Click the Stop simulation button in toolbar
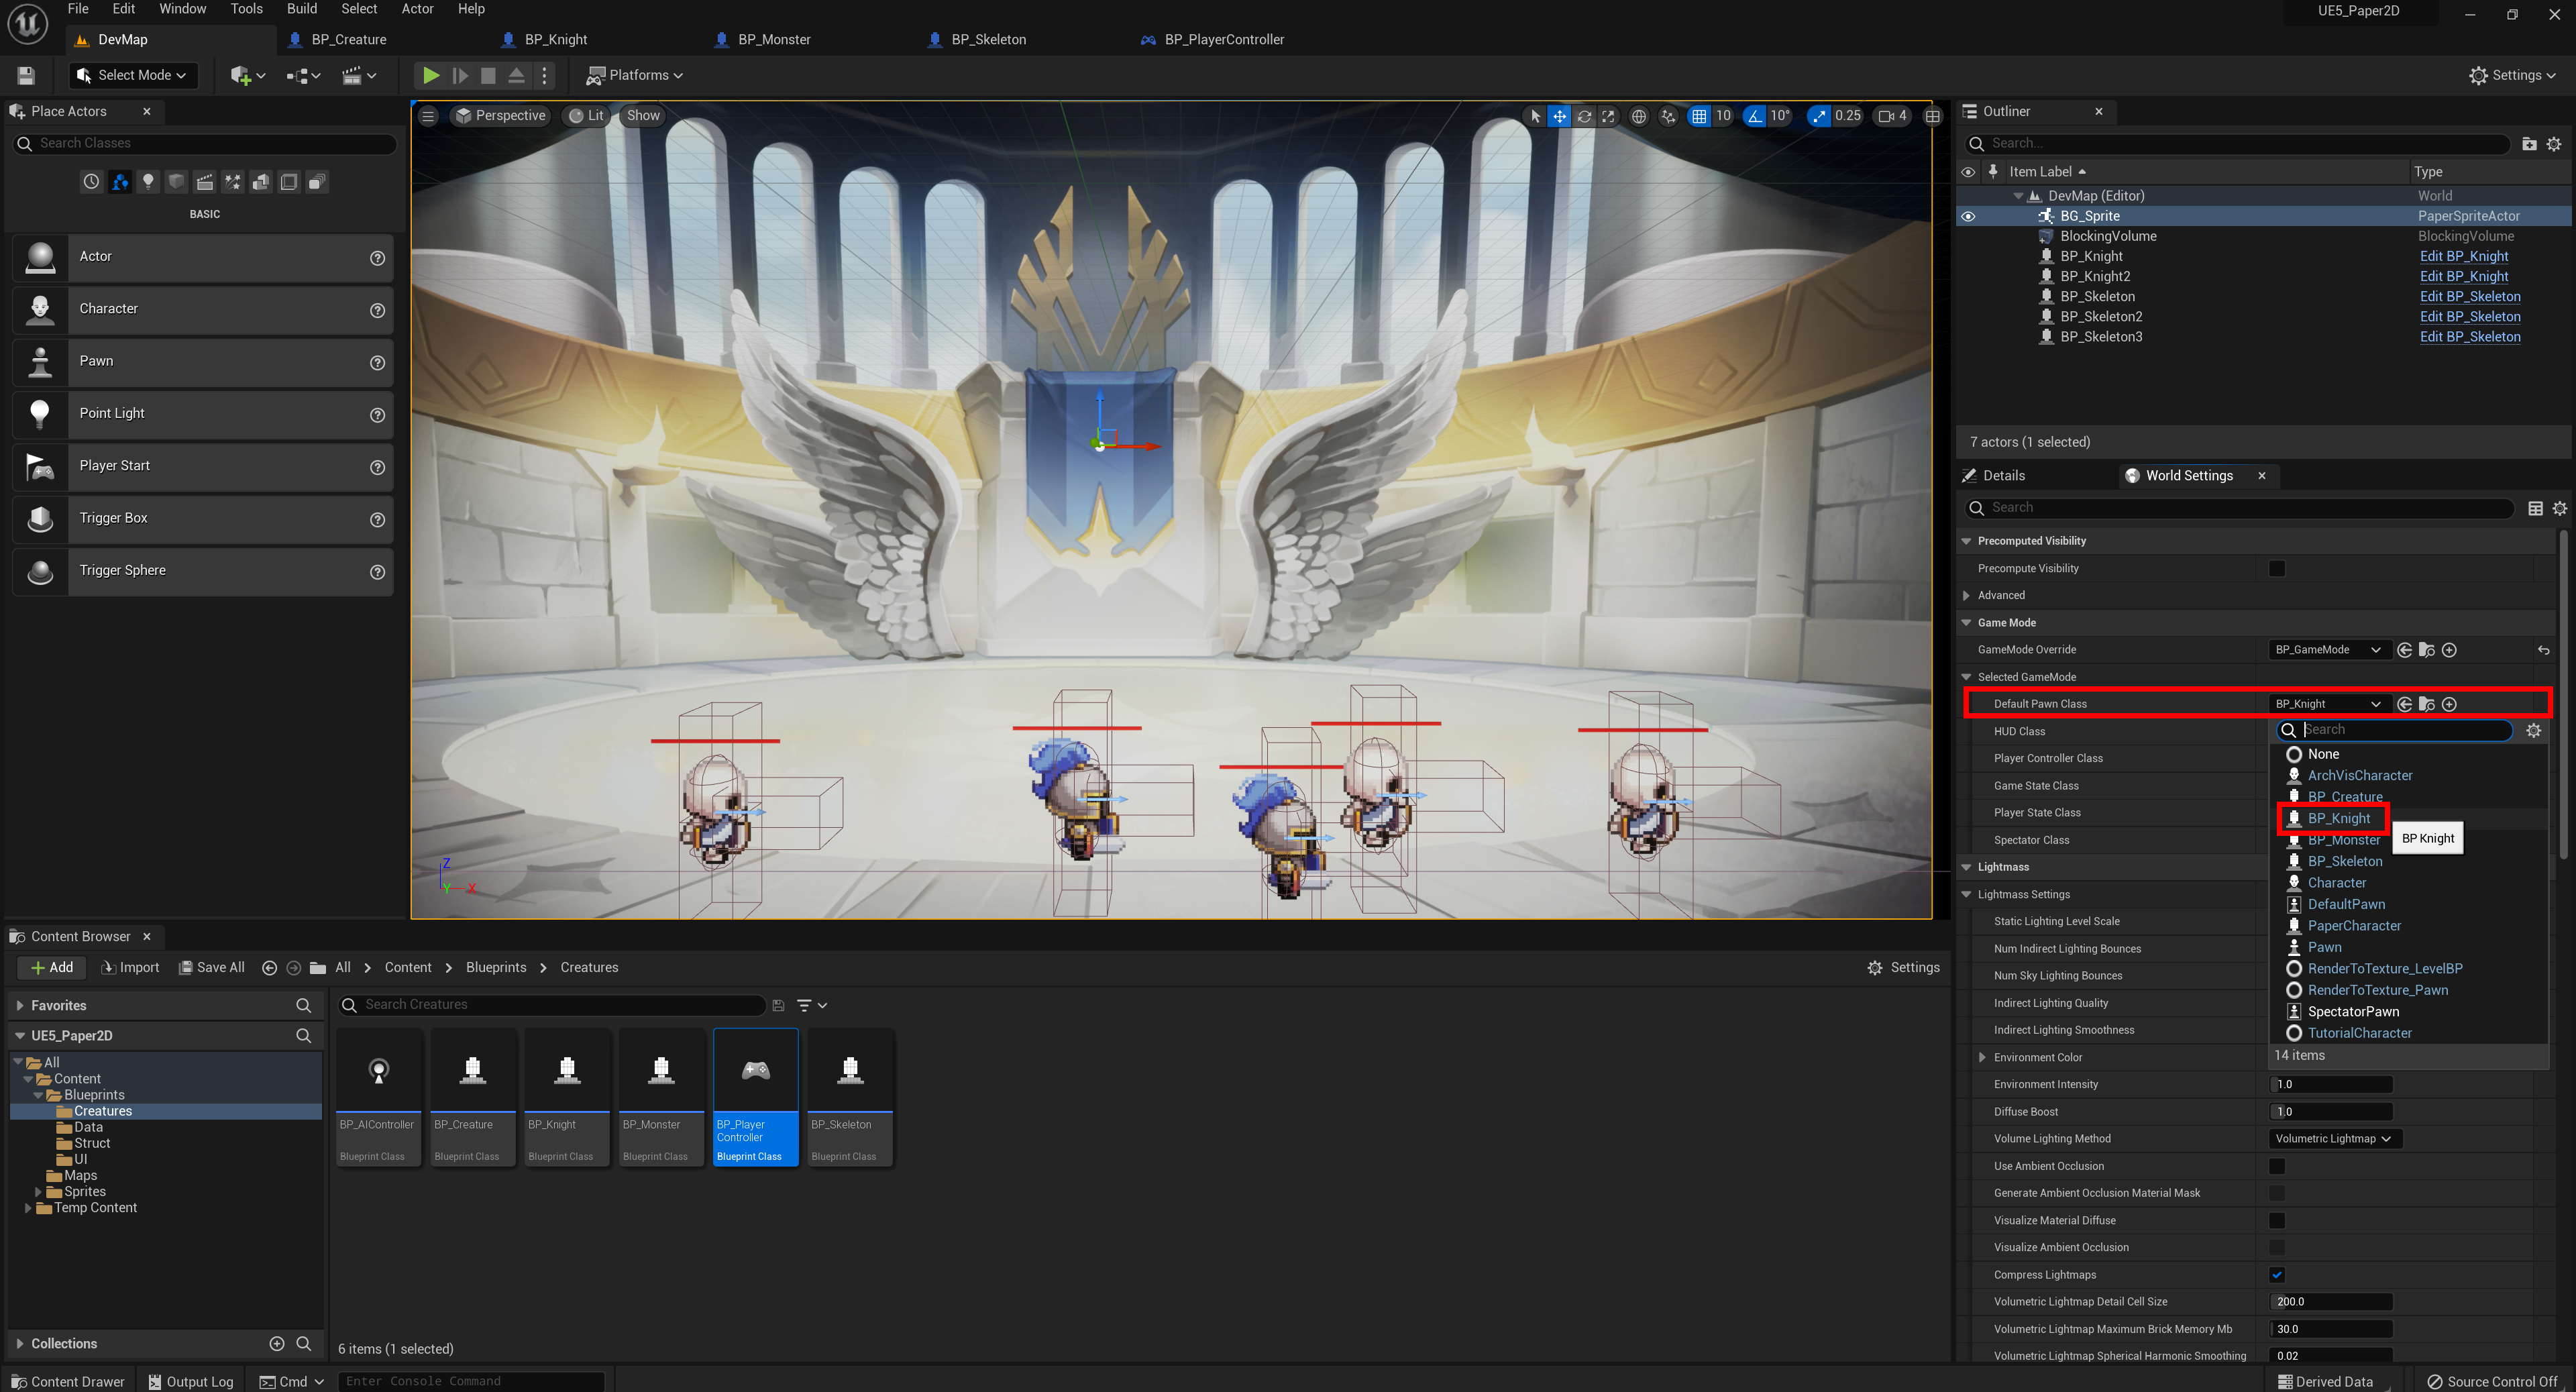 pos(488,75)
